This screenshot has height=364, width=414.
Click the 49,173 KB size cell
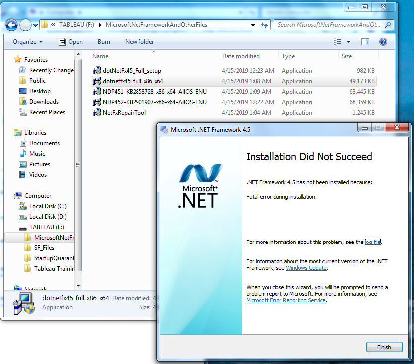[x=362, y=81]
